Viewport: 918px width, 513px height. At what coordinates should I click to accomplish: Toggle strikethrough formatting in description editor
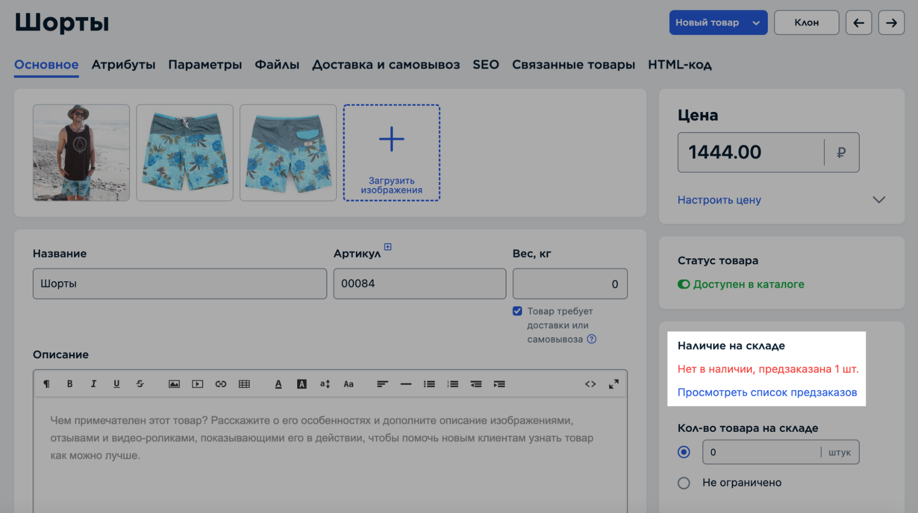(140, 384)
